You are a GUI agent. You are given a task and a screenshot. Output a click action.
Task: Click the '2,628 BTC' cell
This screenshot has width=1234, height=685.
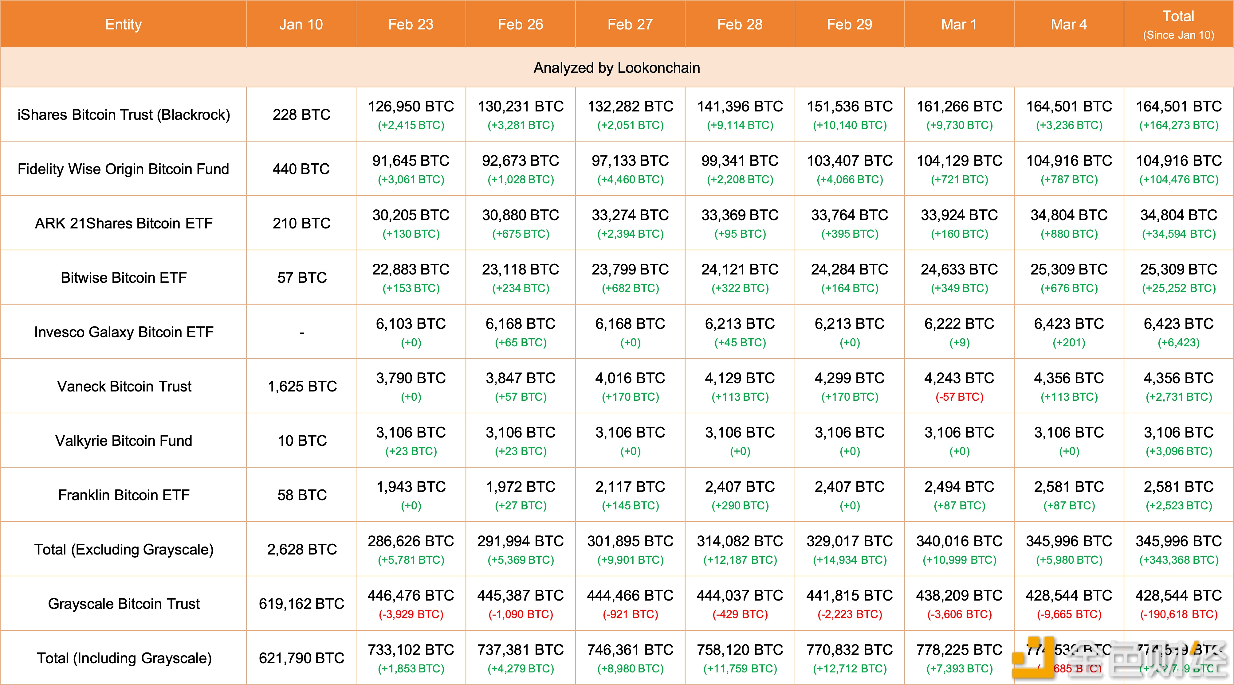click(302, 549)
